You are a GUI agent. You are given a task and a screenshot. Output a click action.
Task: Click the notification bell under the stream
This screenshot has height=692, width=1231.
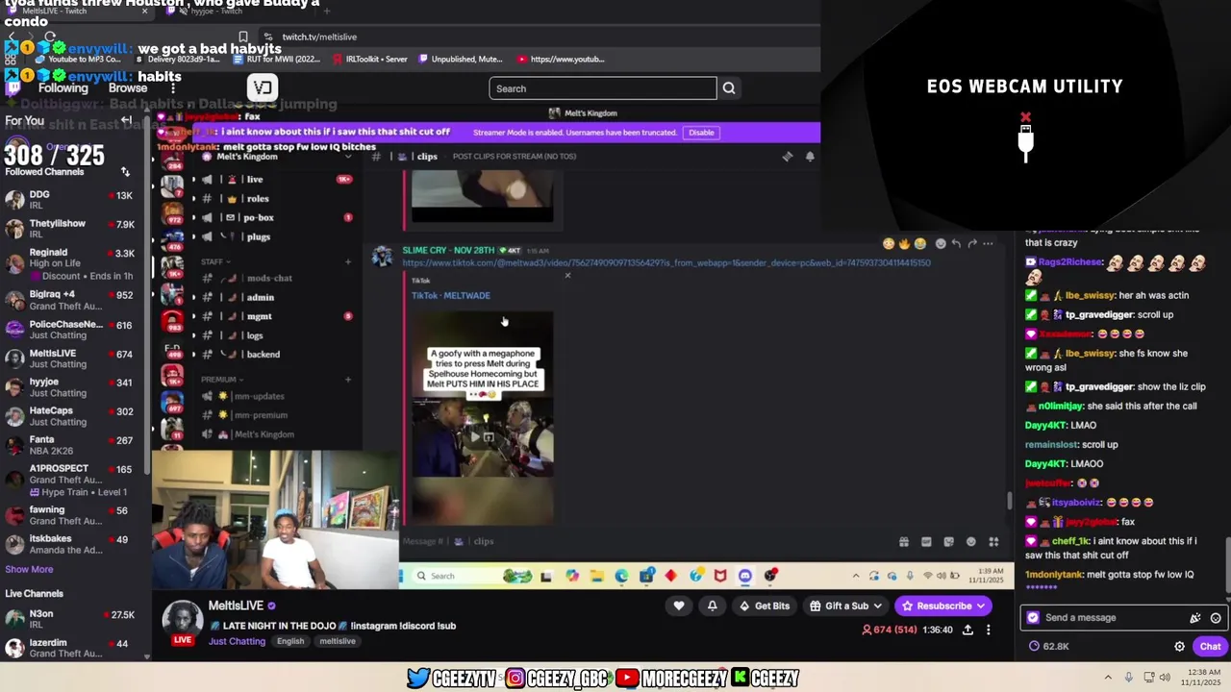point(712,605)
